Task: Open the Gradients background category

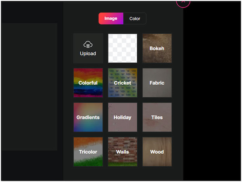Action: (88, 117)
